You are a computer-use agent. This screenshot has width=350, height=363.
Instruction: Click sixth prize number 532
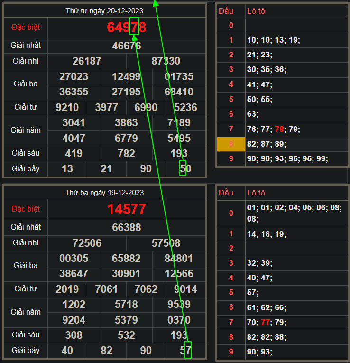coord(126,335)
